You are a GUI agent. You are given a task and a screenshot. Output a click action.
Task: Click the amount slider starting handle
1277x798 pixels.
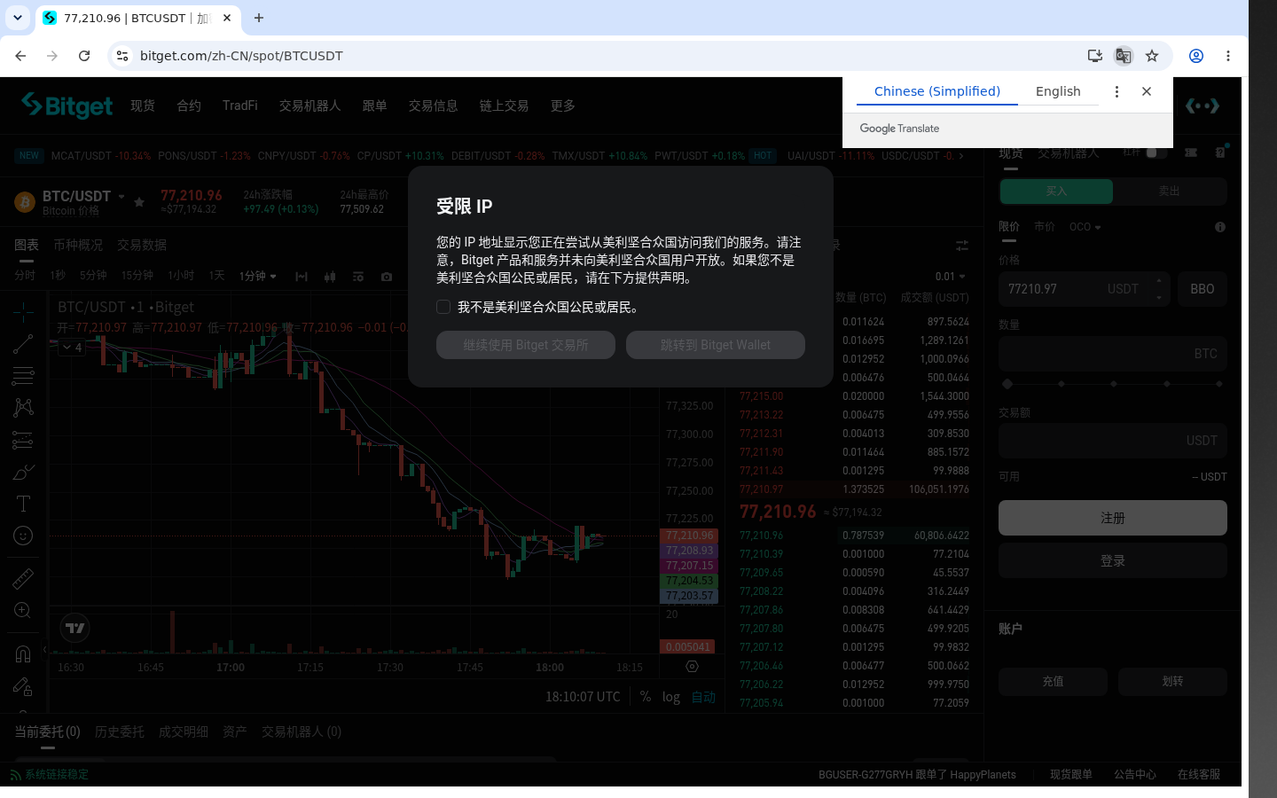(x=1007, y=384)
